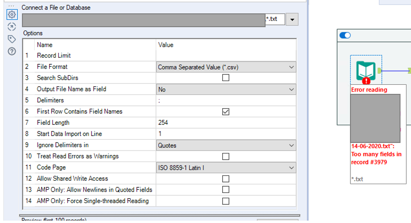The height and width of the screenshot is (223, 411).
Task: Uncheck First Row Contains Field Names
Action: (x=226, y=111)
